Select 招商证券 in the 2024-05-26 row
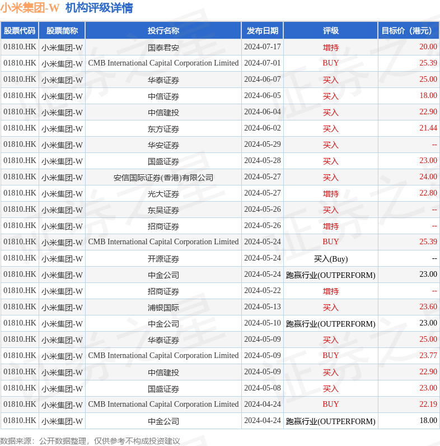The height and width of the screenshot is (446, 440). click(163, 226)
